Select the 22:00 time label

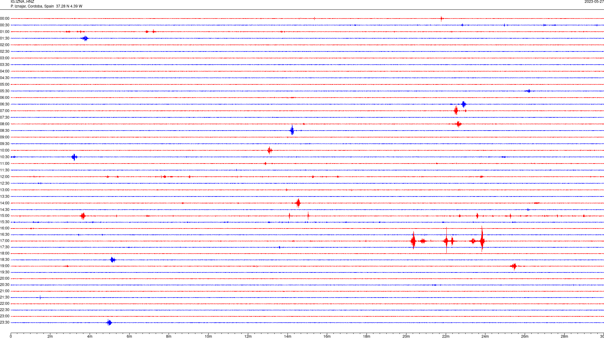[5, 304]
